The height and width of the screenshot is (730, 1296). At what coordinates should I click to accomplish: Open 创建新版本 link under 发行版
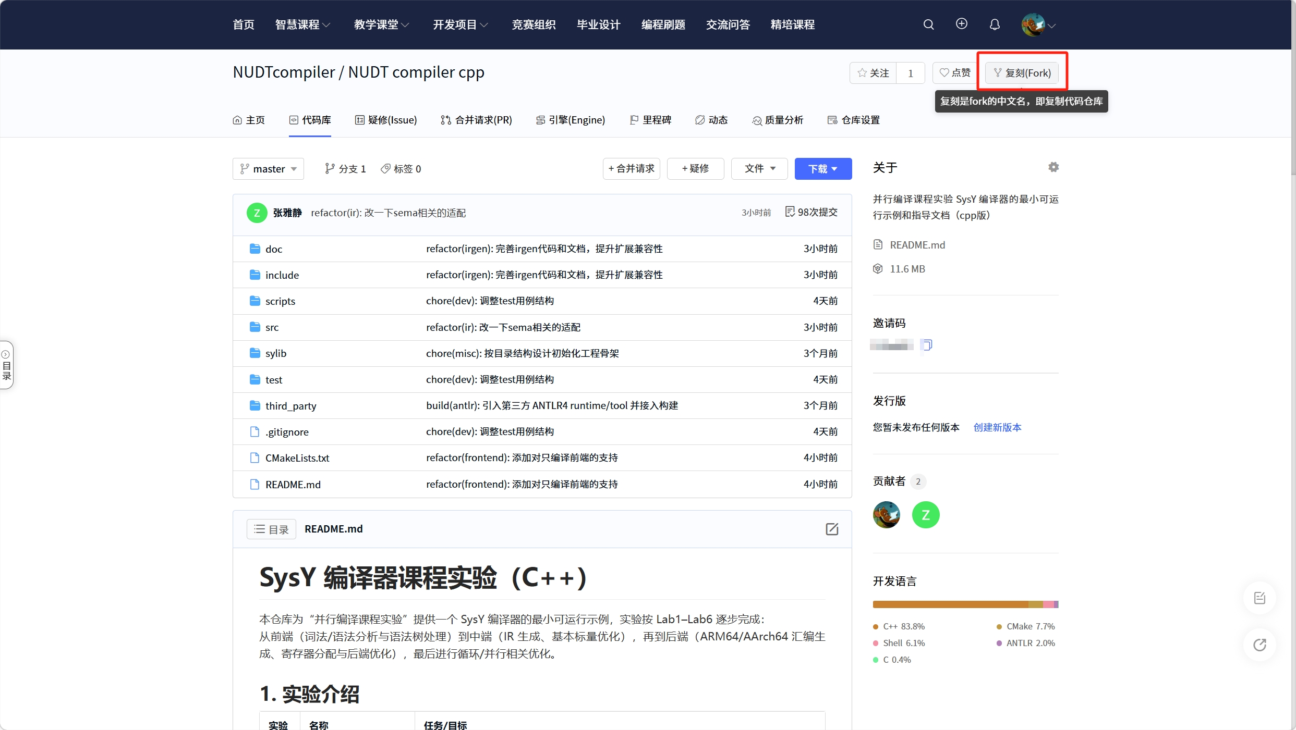click(997, 427)
